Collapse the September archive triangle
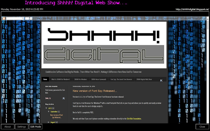Viewport: 210px width, 131px height. point(49,111)
